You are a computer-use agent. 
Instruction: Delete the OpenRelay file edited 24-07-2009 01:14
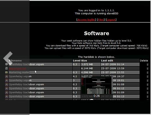(x=148, y=64)
